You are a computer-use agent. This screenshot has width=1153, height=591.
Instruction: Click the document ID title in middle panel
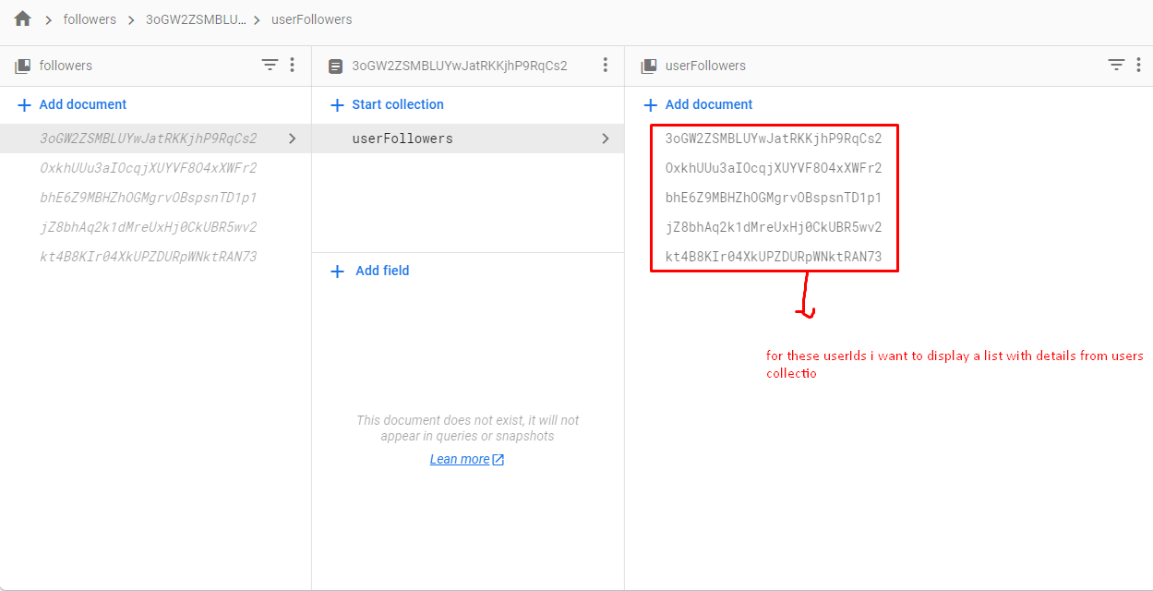(460, 66)
